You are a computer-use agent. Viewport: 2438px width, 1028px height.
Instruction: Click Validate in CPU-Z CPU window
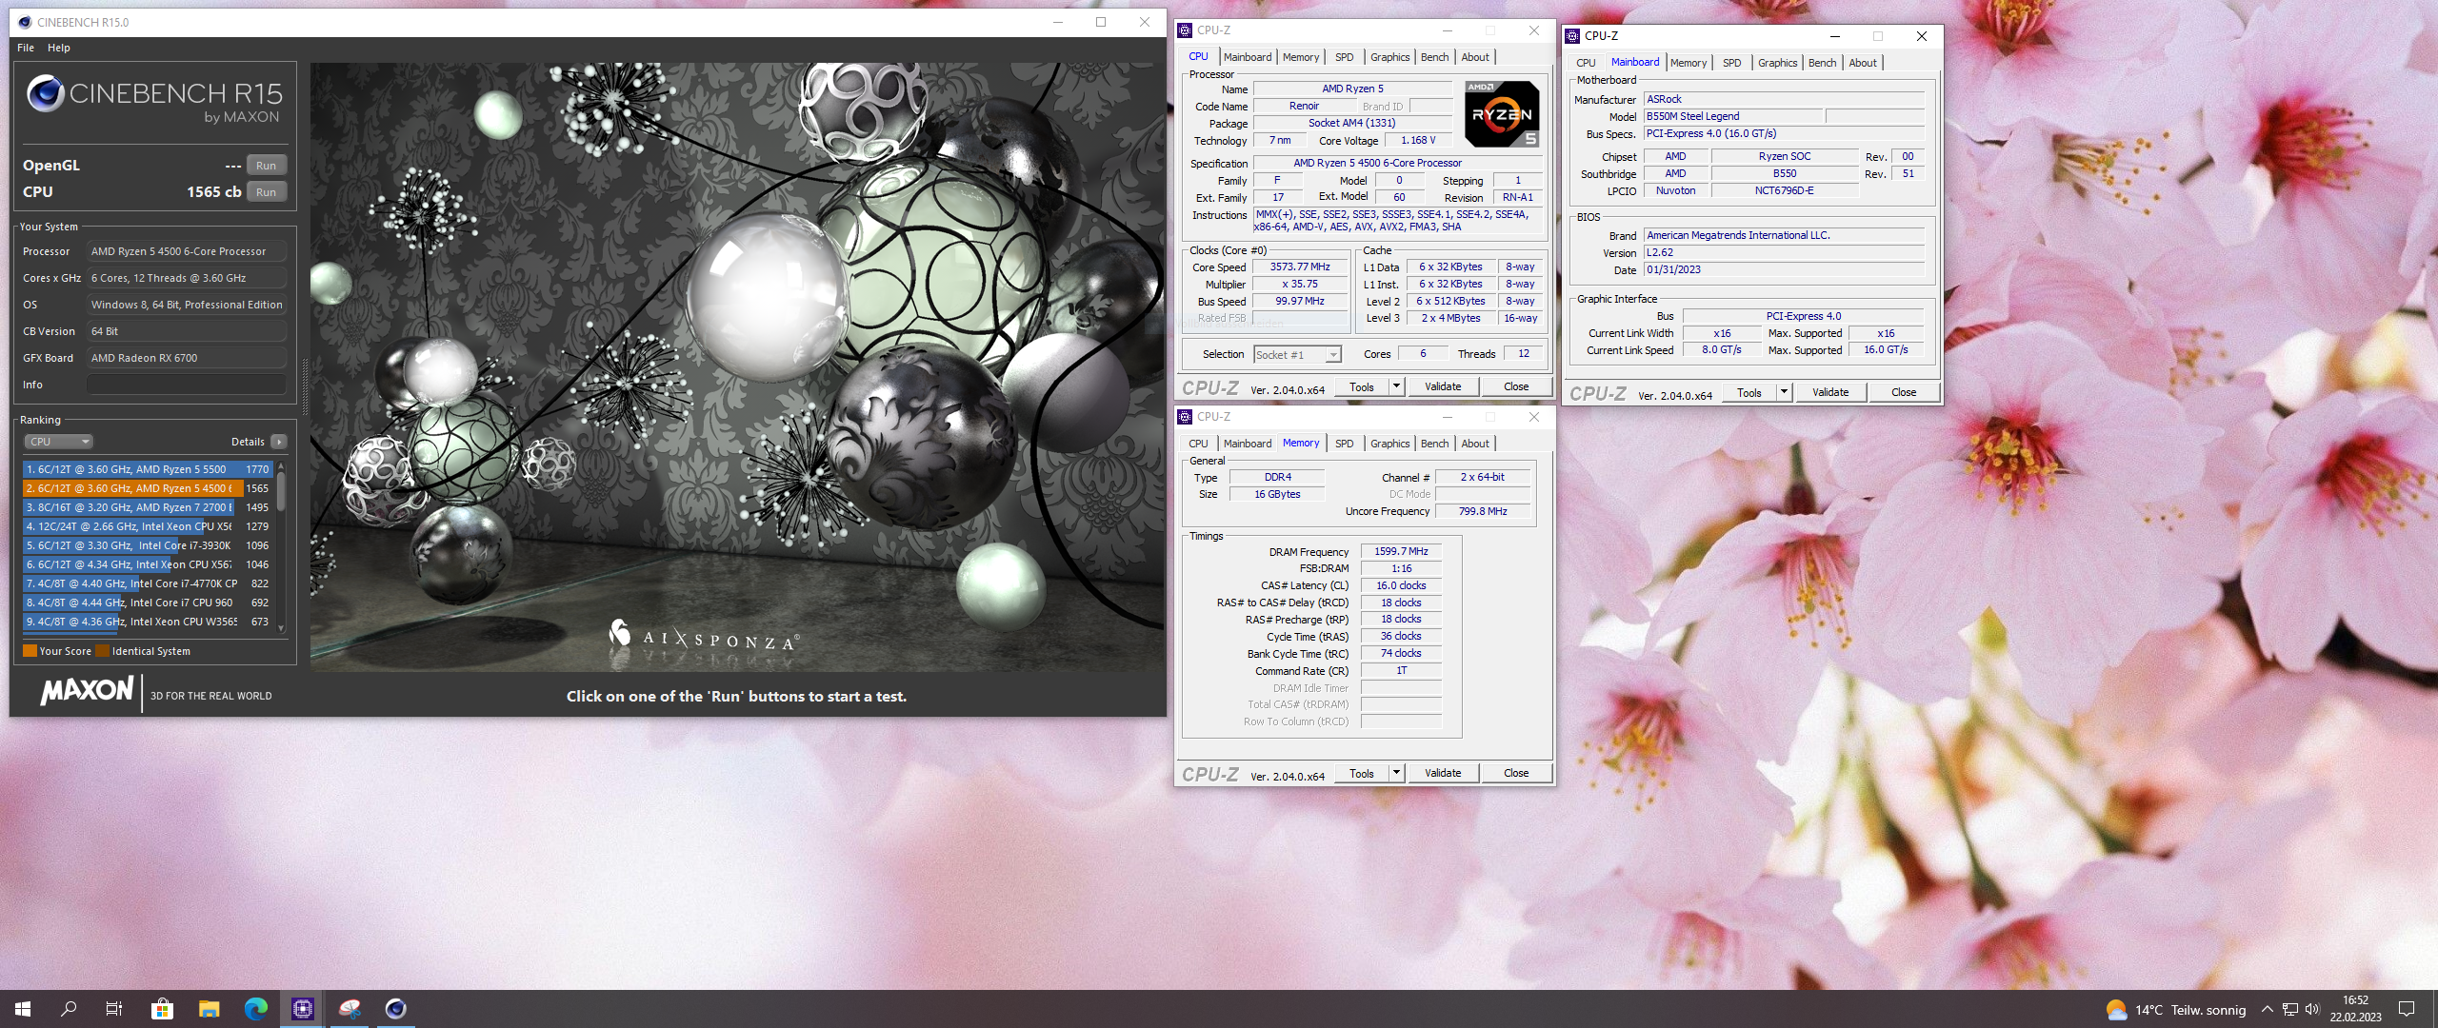1443,387
